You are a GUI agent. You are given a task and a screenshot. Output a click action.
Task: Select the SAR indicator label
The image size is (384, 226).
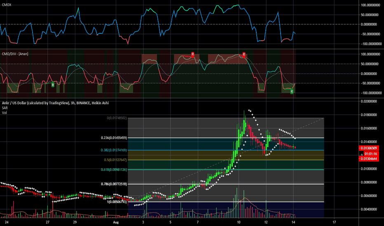pyautogui.click(x=5, y=108)
